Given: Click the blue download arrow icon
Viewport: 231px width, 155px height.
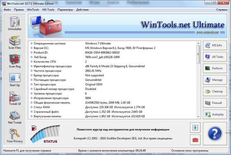Looking at the screenshot, I should pyautogui.click(x=195, y=127).
